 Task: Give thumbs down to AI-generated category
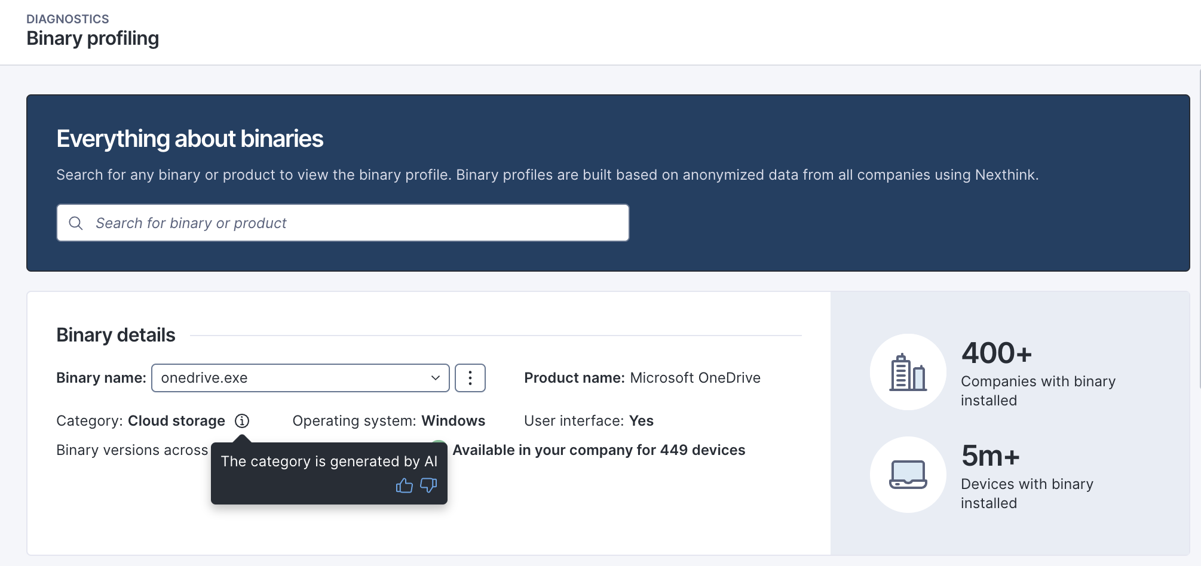pos(428,485)
